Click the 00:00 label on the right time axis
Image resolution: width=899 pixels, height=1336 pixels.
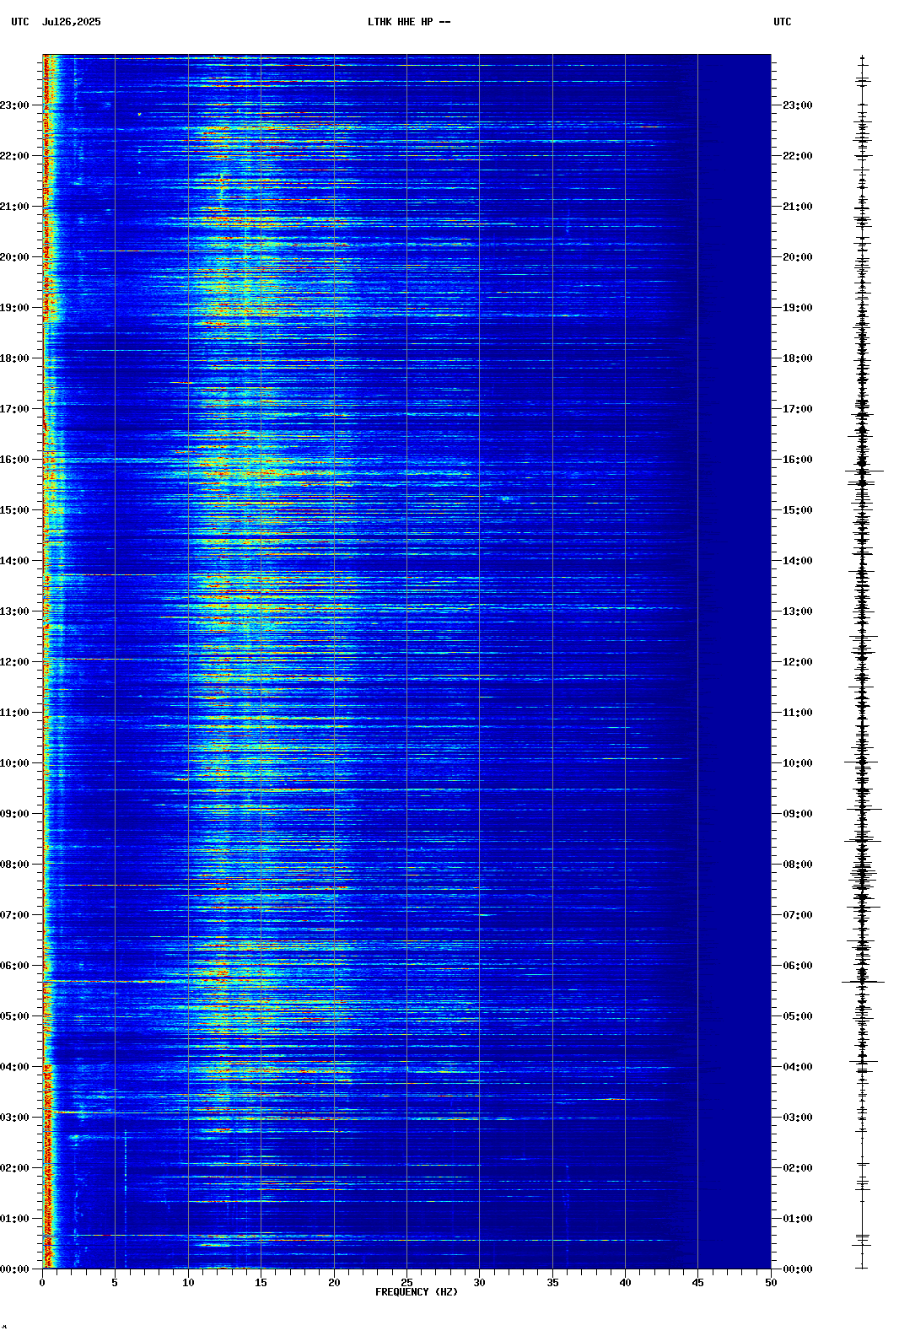798,1269
